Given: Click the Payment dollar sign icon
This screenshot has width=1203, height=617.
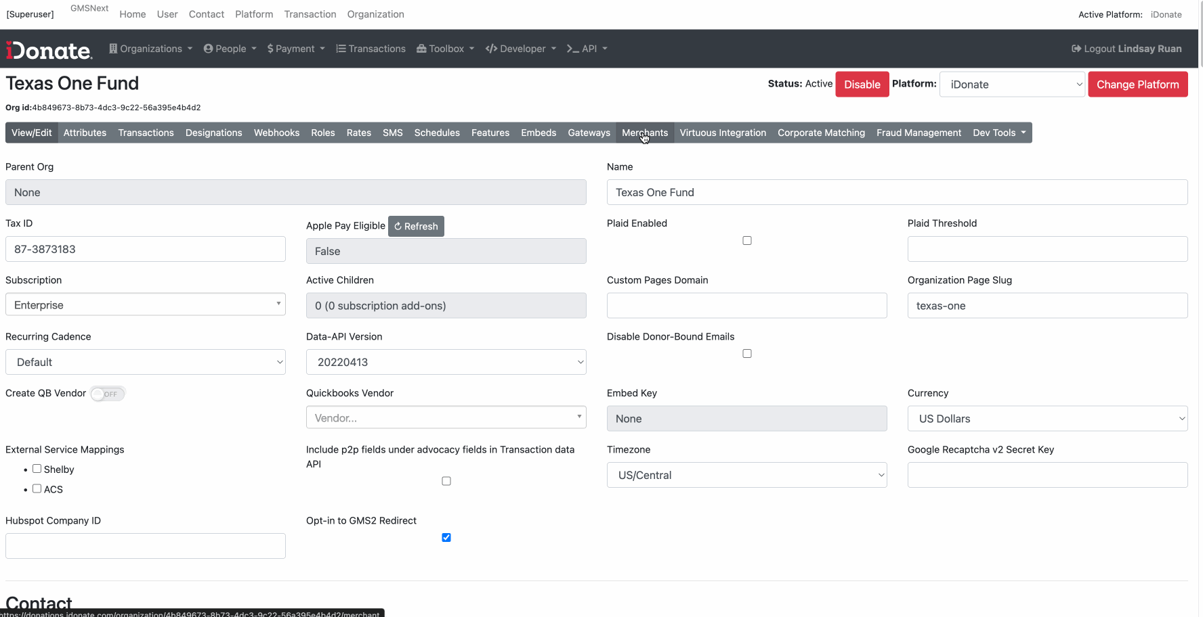Looking at the screenshot, I should (x=270, y=49).
